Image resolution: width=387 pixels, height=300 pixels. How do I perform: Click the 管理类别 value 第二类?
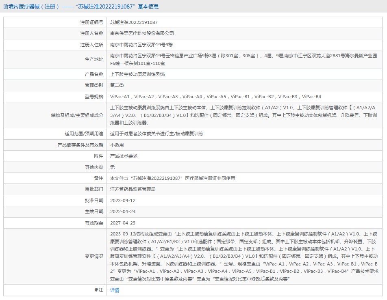pos(117,85)
